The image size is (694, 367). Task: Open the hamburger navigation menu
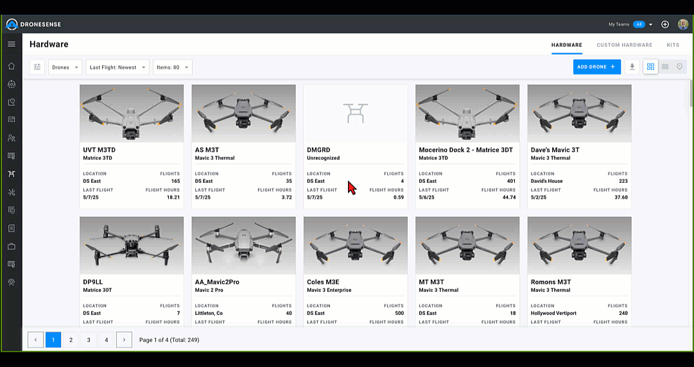pyautogui.click(x=12, y=44)
